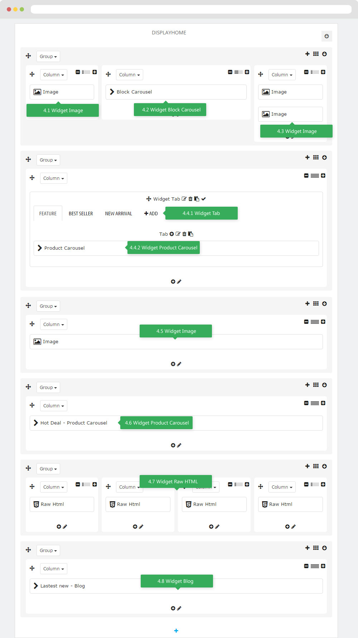Click the duplicate icon next to Widget Tab

click(197, 199)
